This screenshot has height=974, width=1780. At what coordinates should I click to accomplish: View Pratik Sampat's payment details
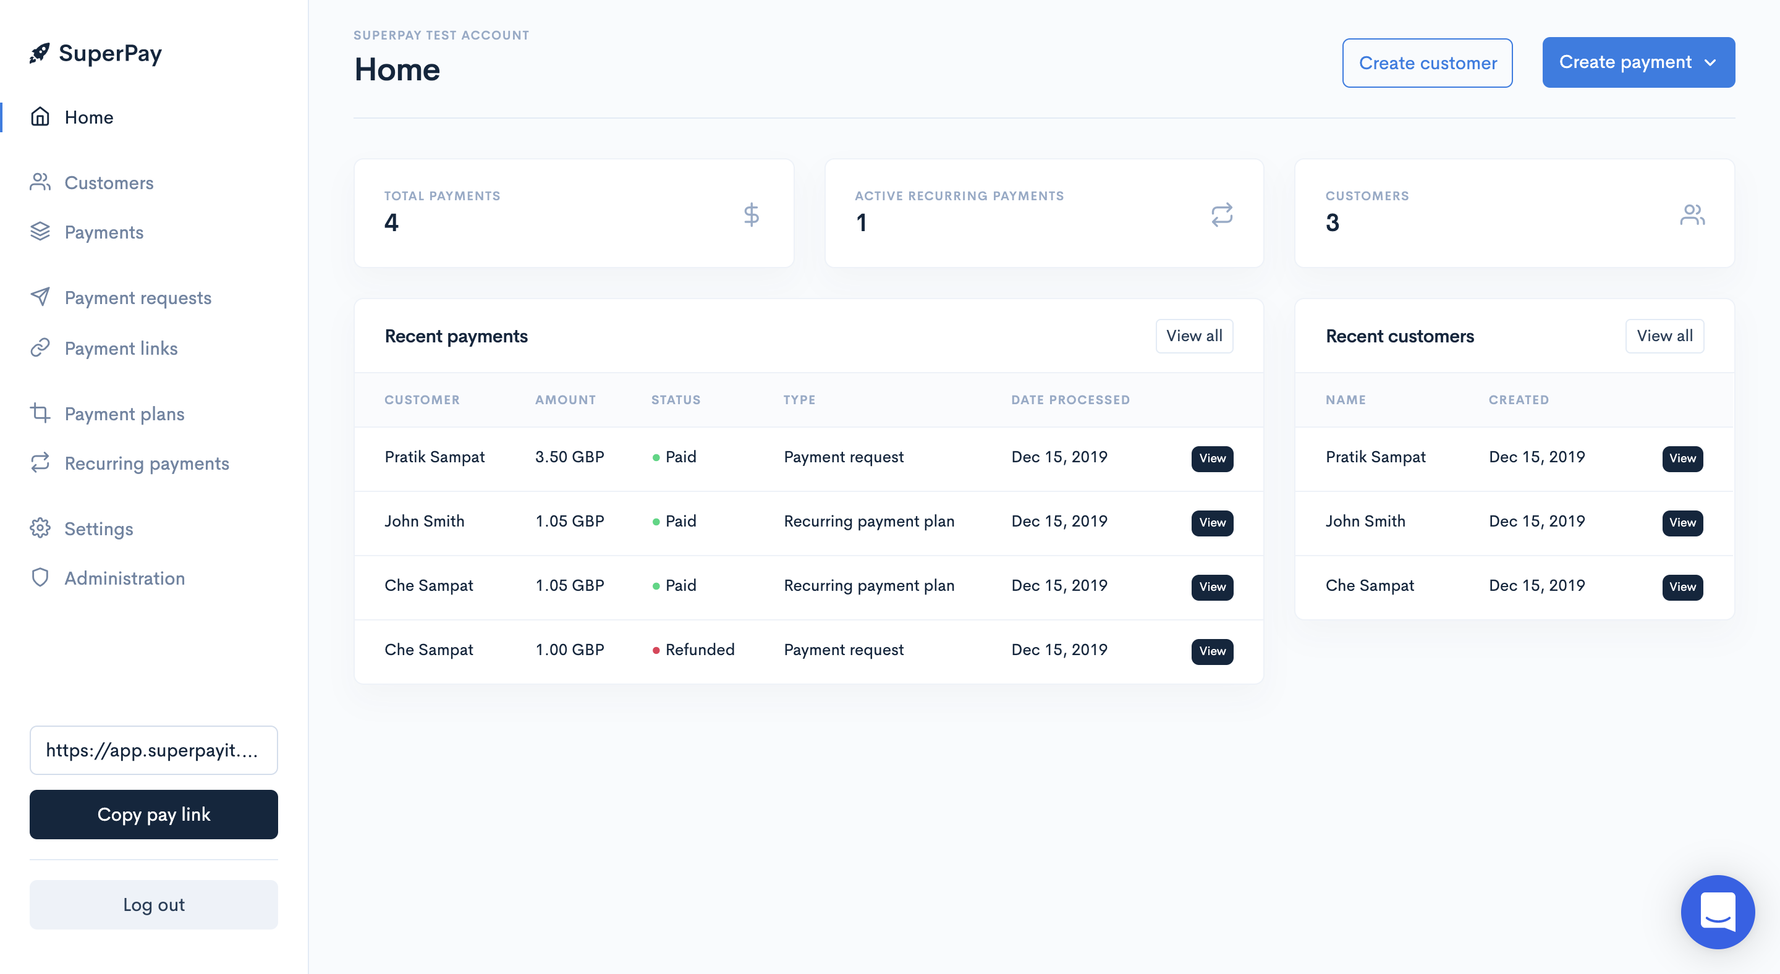[1211, 459]
